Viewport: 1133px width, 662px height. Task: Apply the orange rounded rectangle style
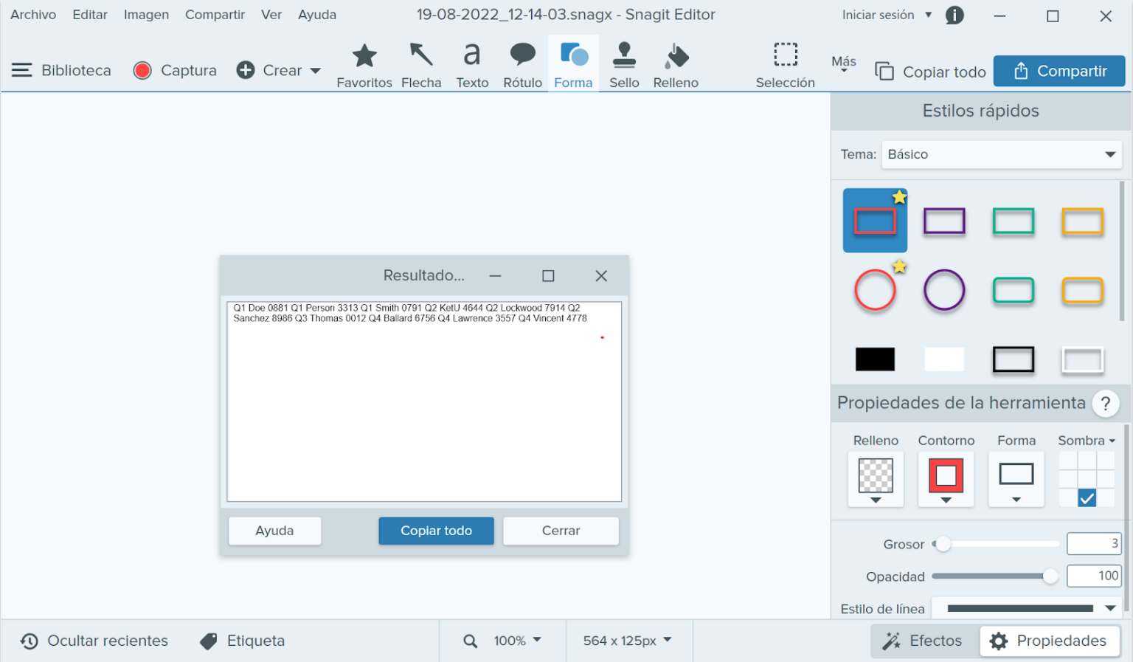[x=1082, y=290]
